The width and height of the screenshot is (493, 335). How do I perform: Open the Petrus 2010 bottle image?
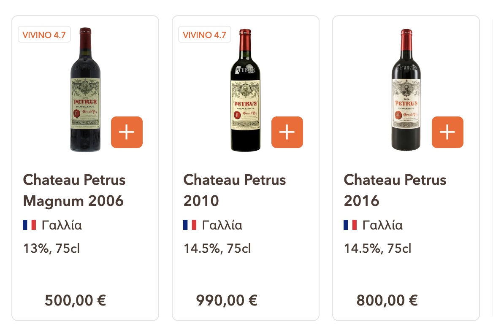(246, 89)
